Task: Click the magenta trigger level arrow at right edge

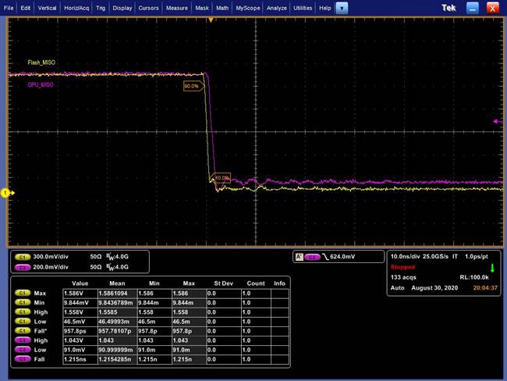Action: (x=497, y=122)
